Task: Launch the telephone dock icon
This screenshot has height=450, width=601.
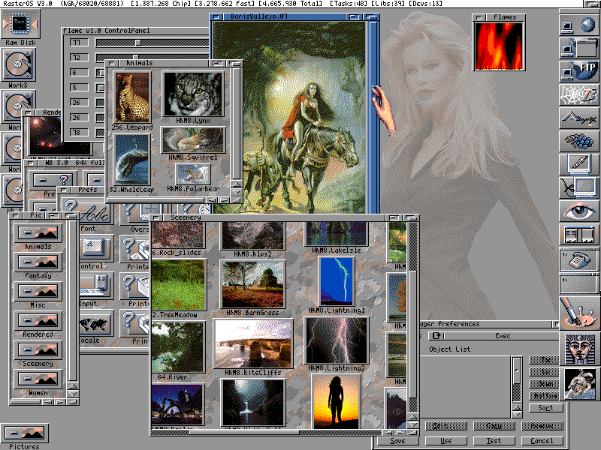Action: click(x=578, y=259)
